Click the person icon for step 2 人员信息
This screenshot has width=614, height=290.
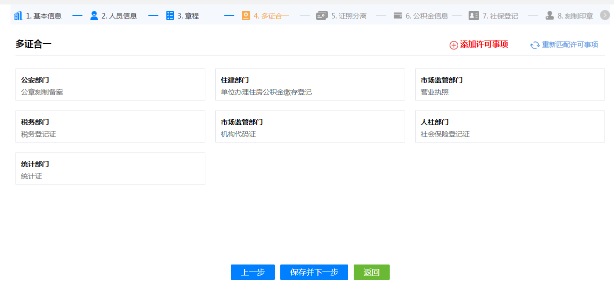pyautogui.click(x=94, y=15)
